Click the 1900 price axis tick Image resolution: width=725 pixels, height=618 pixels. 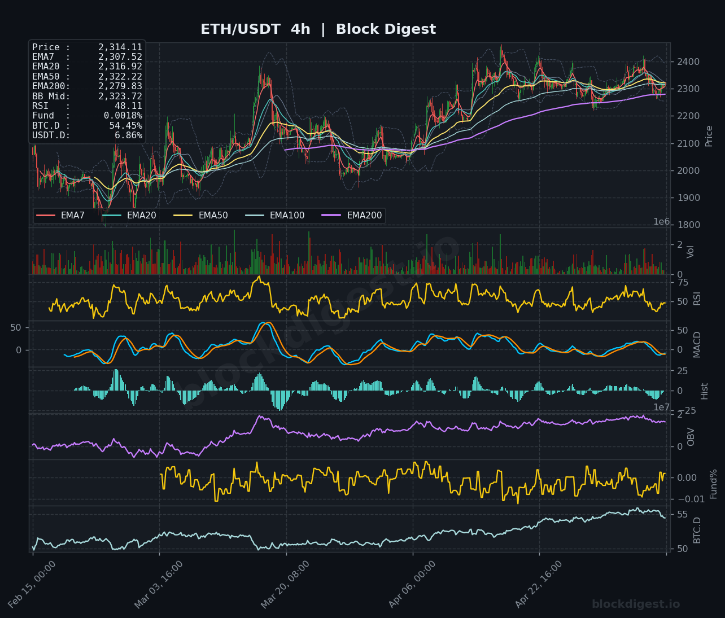688,198
